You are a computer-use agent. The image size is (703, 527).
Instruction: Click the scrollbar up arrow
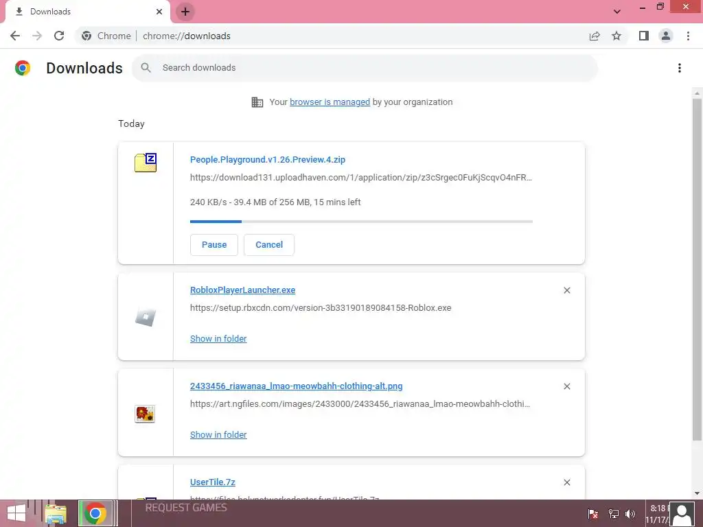[697, 93]
